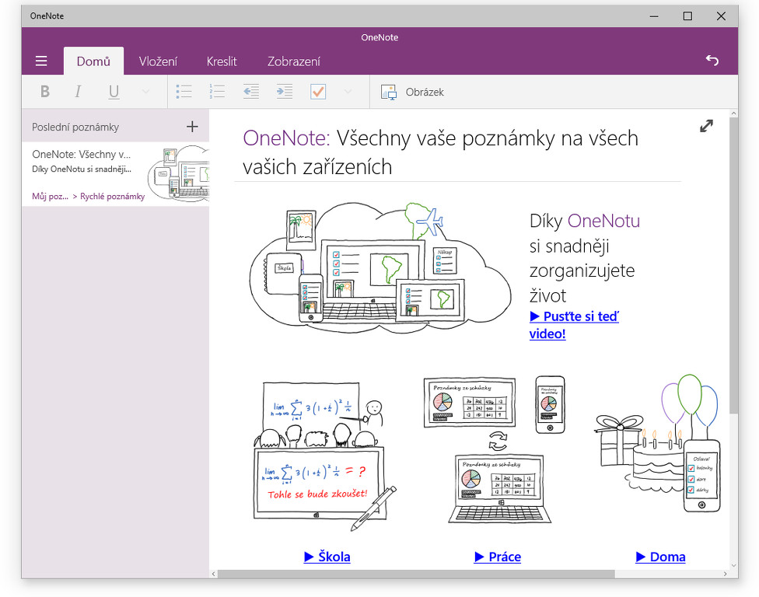The width and height of the screenshot is (759, 597).
Task: Toggle italic formatting
Action: point(78,92)
